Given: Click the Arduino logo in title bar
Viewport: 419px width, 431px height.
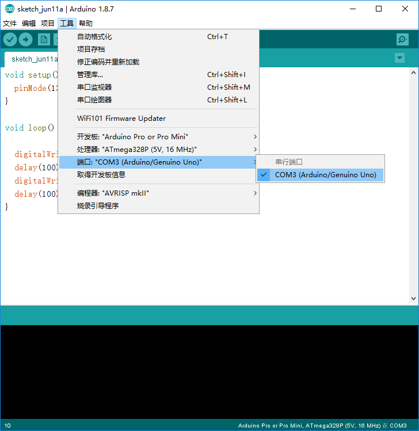Looking at the screenshot, I should point(10,9).
